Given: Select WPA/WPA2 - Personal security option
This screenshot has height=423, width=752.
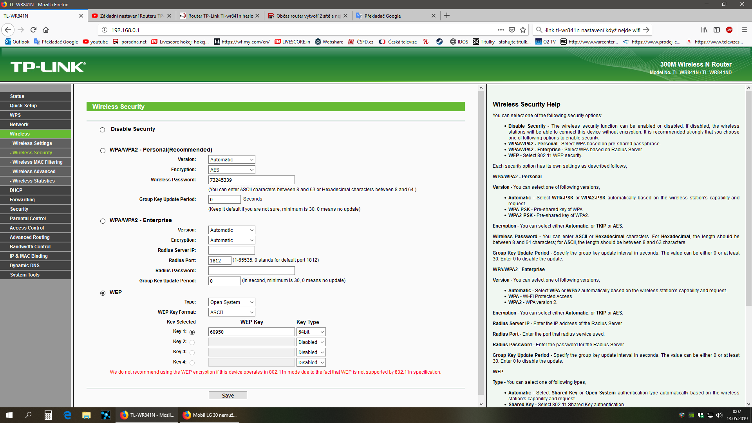Looking at the screenshot, I should point(103,150).
